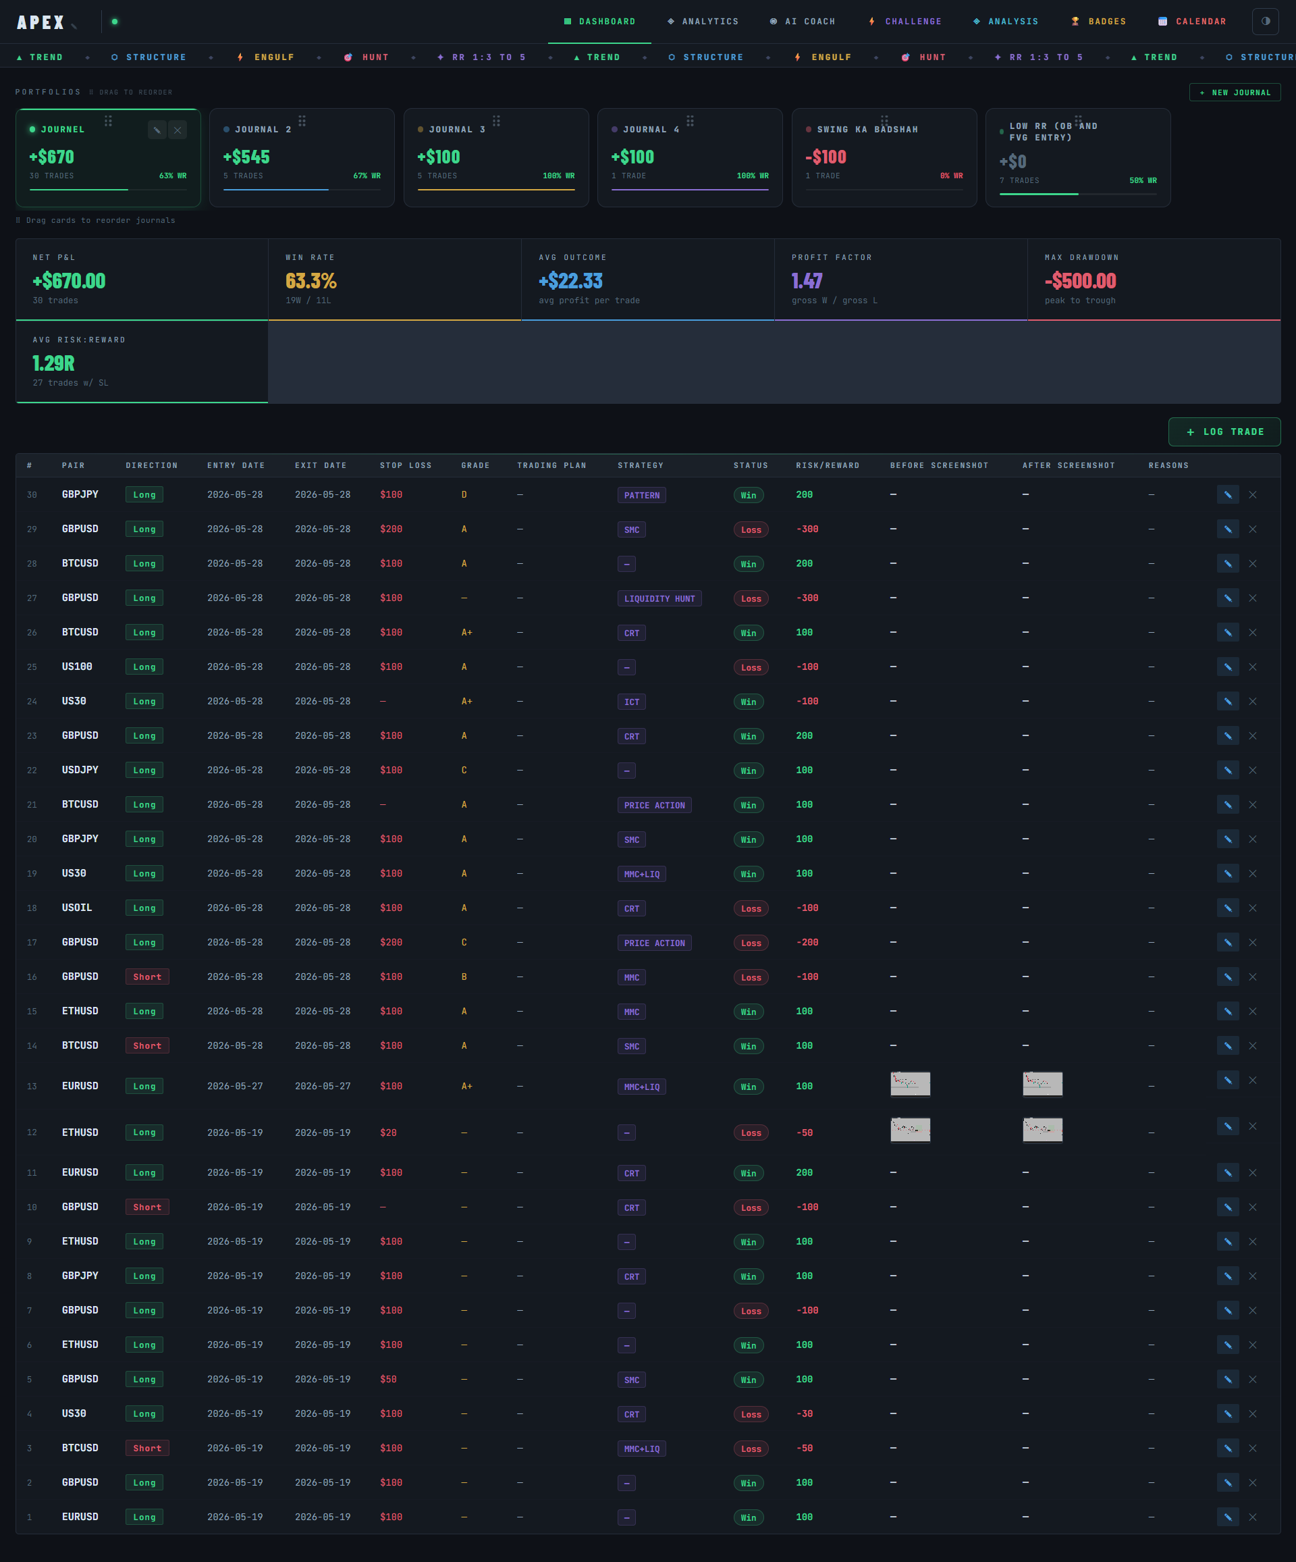The image size is (1296, 1562).
Task: Edit trade 24 US30 pencil icon
Action: click(1228, 702)
